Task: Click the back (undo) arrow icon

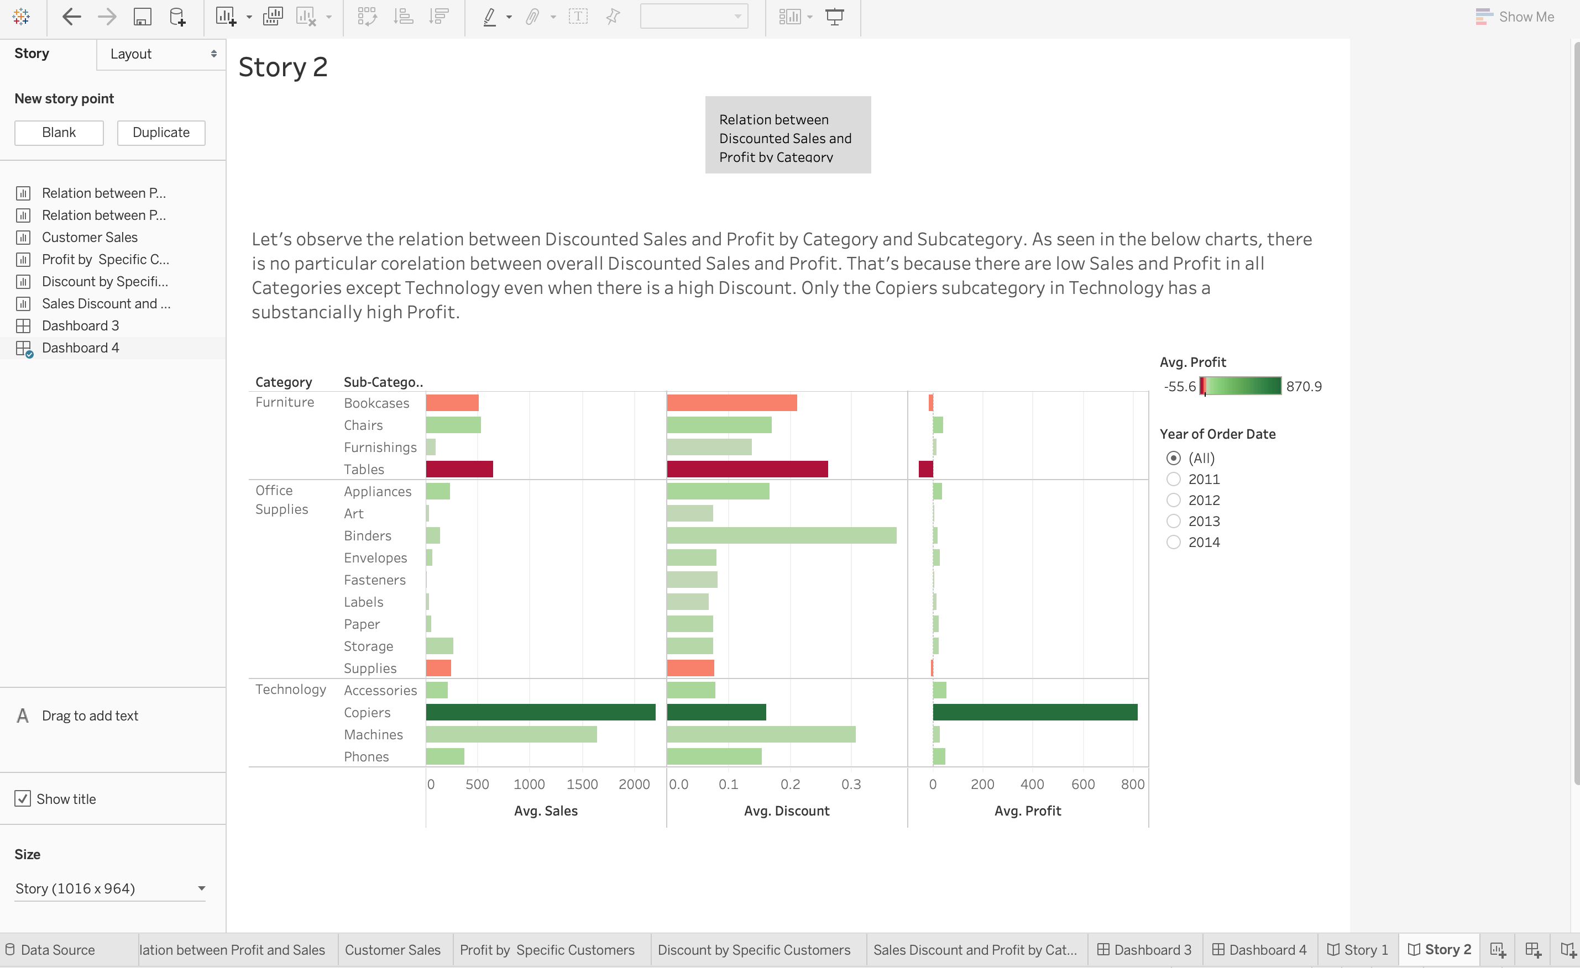Action: [x=71, y=17]
